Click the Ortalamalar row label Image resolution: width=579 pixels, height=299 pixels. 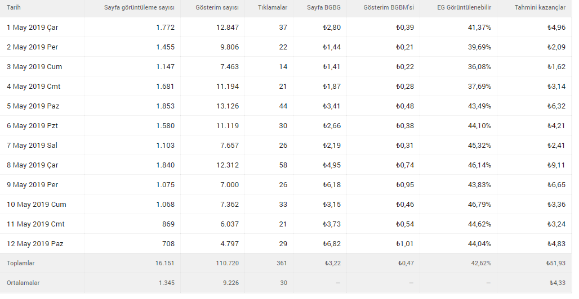[23, 283]
